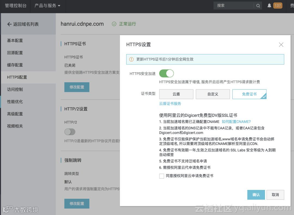Choose 自定义 certificate type
Screen dimensions: 294x215
click(x=213, y=94)
